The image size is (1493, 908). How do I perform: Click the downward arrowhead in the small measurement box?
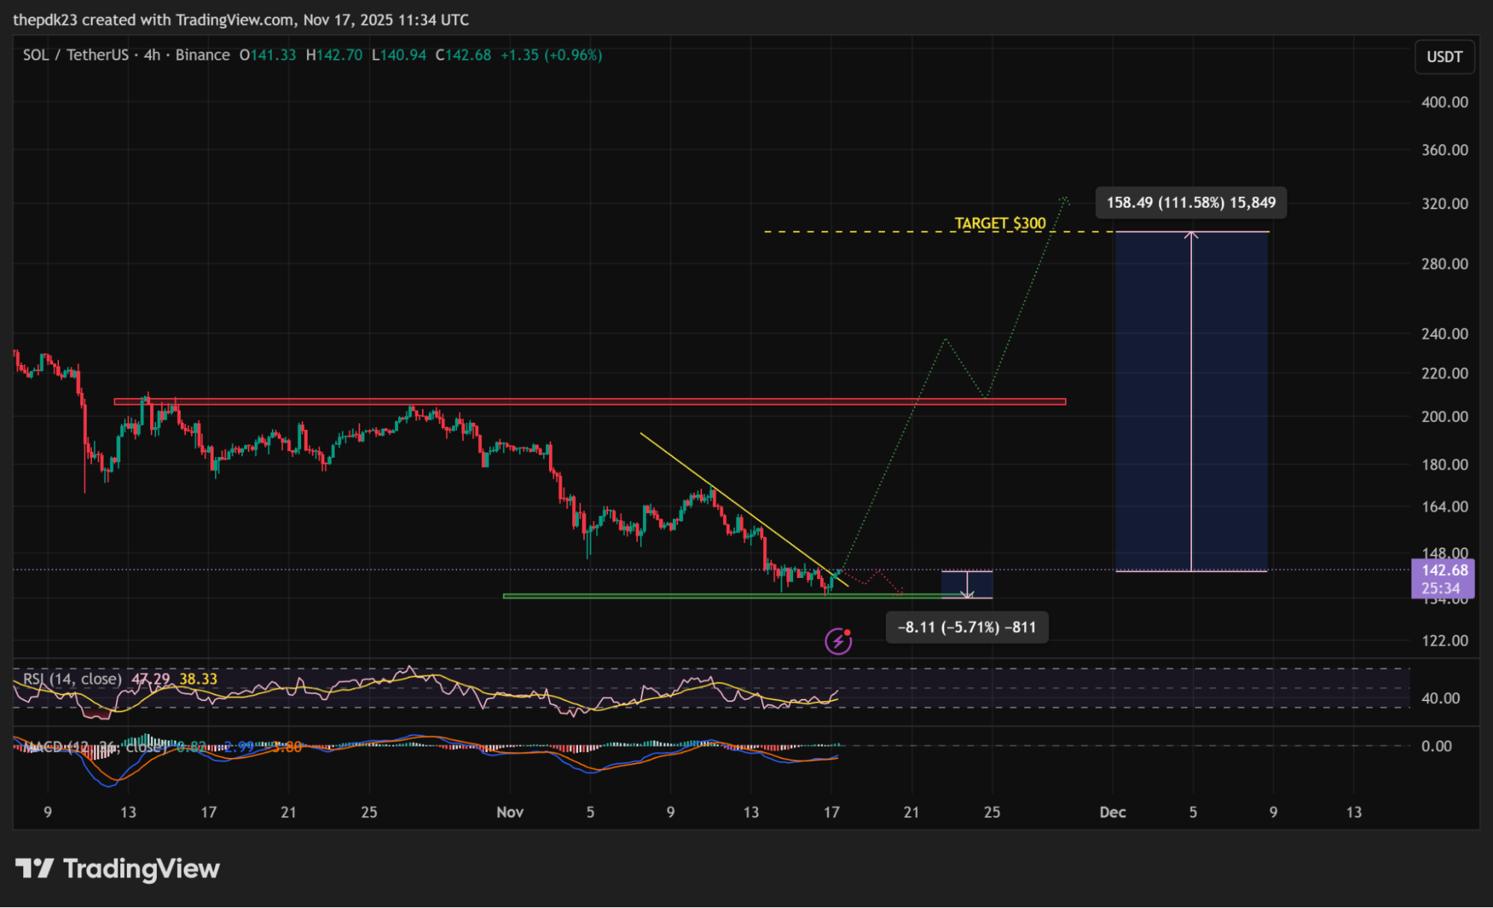[967, 594]
